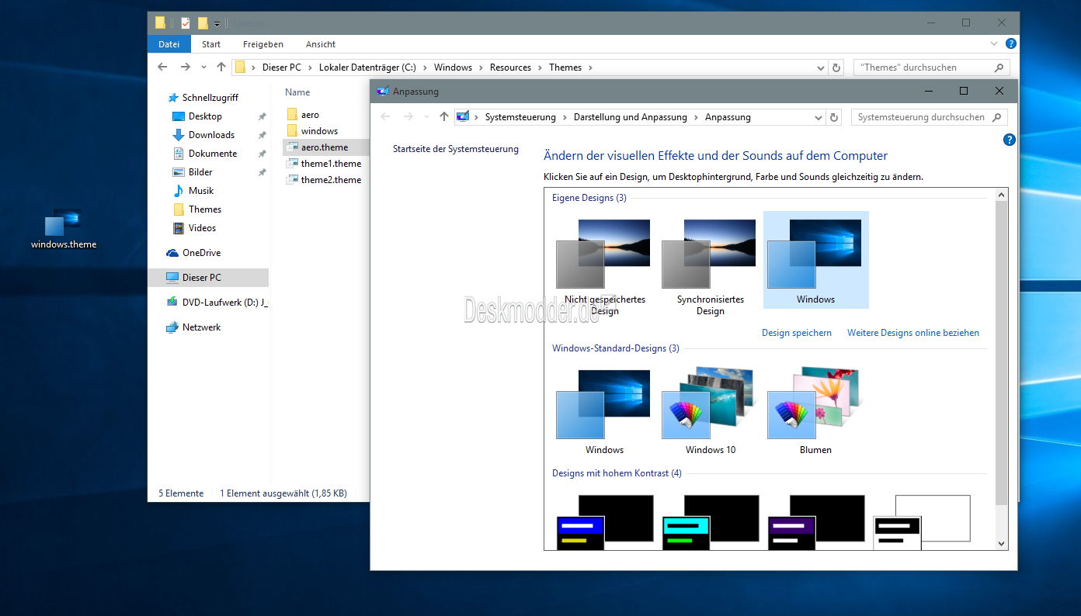Screen dimensions: 1081x616
Task: Refresh the Anpassung control panel window
Action: pos(834,118)
